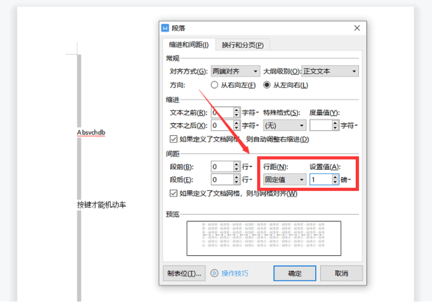Image resolution: width=432 pixels, height=302 pixels.
Task: Toggle 与网格对齐 checkbox
Action: 173,193
